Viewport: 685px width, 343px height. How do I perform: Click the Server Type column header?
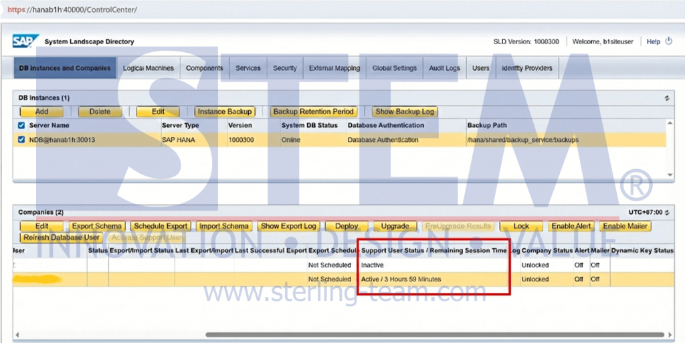coord(181,125)
